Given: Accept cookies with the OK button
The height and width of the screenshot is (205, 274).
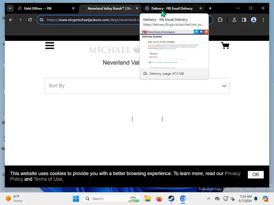Looking at the screenshot, I should tap(256, 175).
